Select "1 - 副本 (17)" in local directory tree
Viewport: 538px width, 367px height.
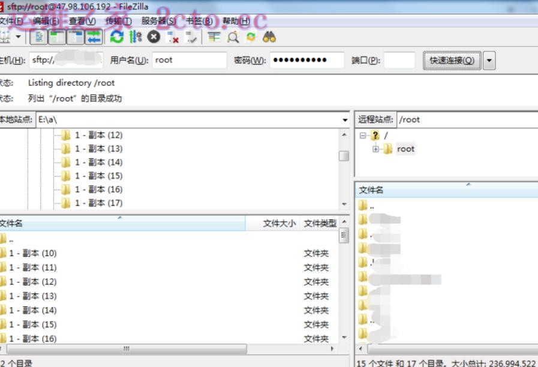[x=99, y=203]
